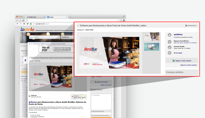Click the Locanto logo
The height and width of the screenshot is (118, 205).
pyautogui.click(x=27, y=29)
